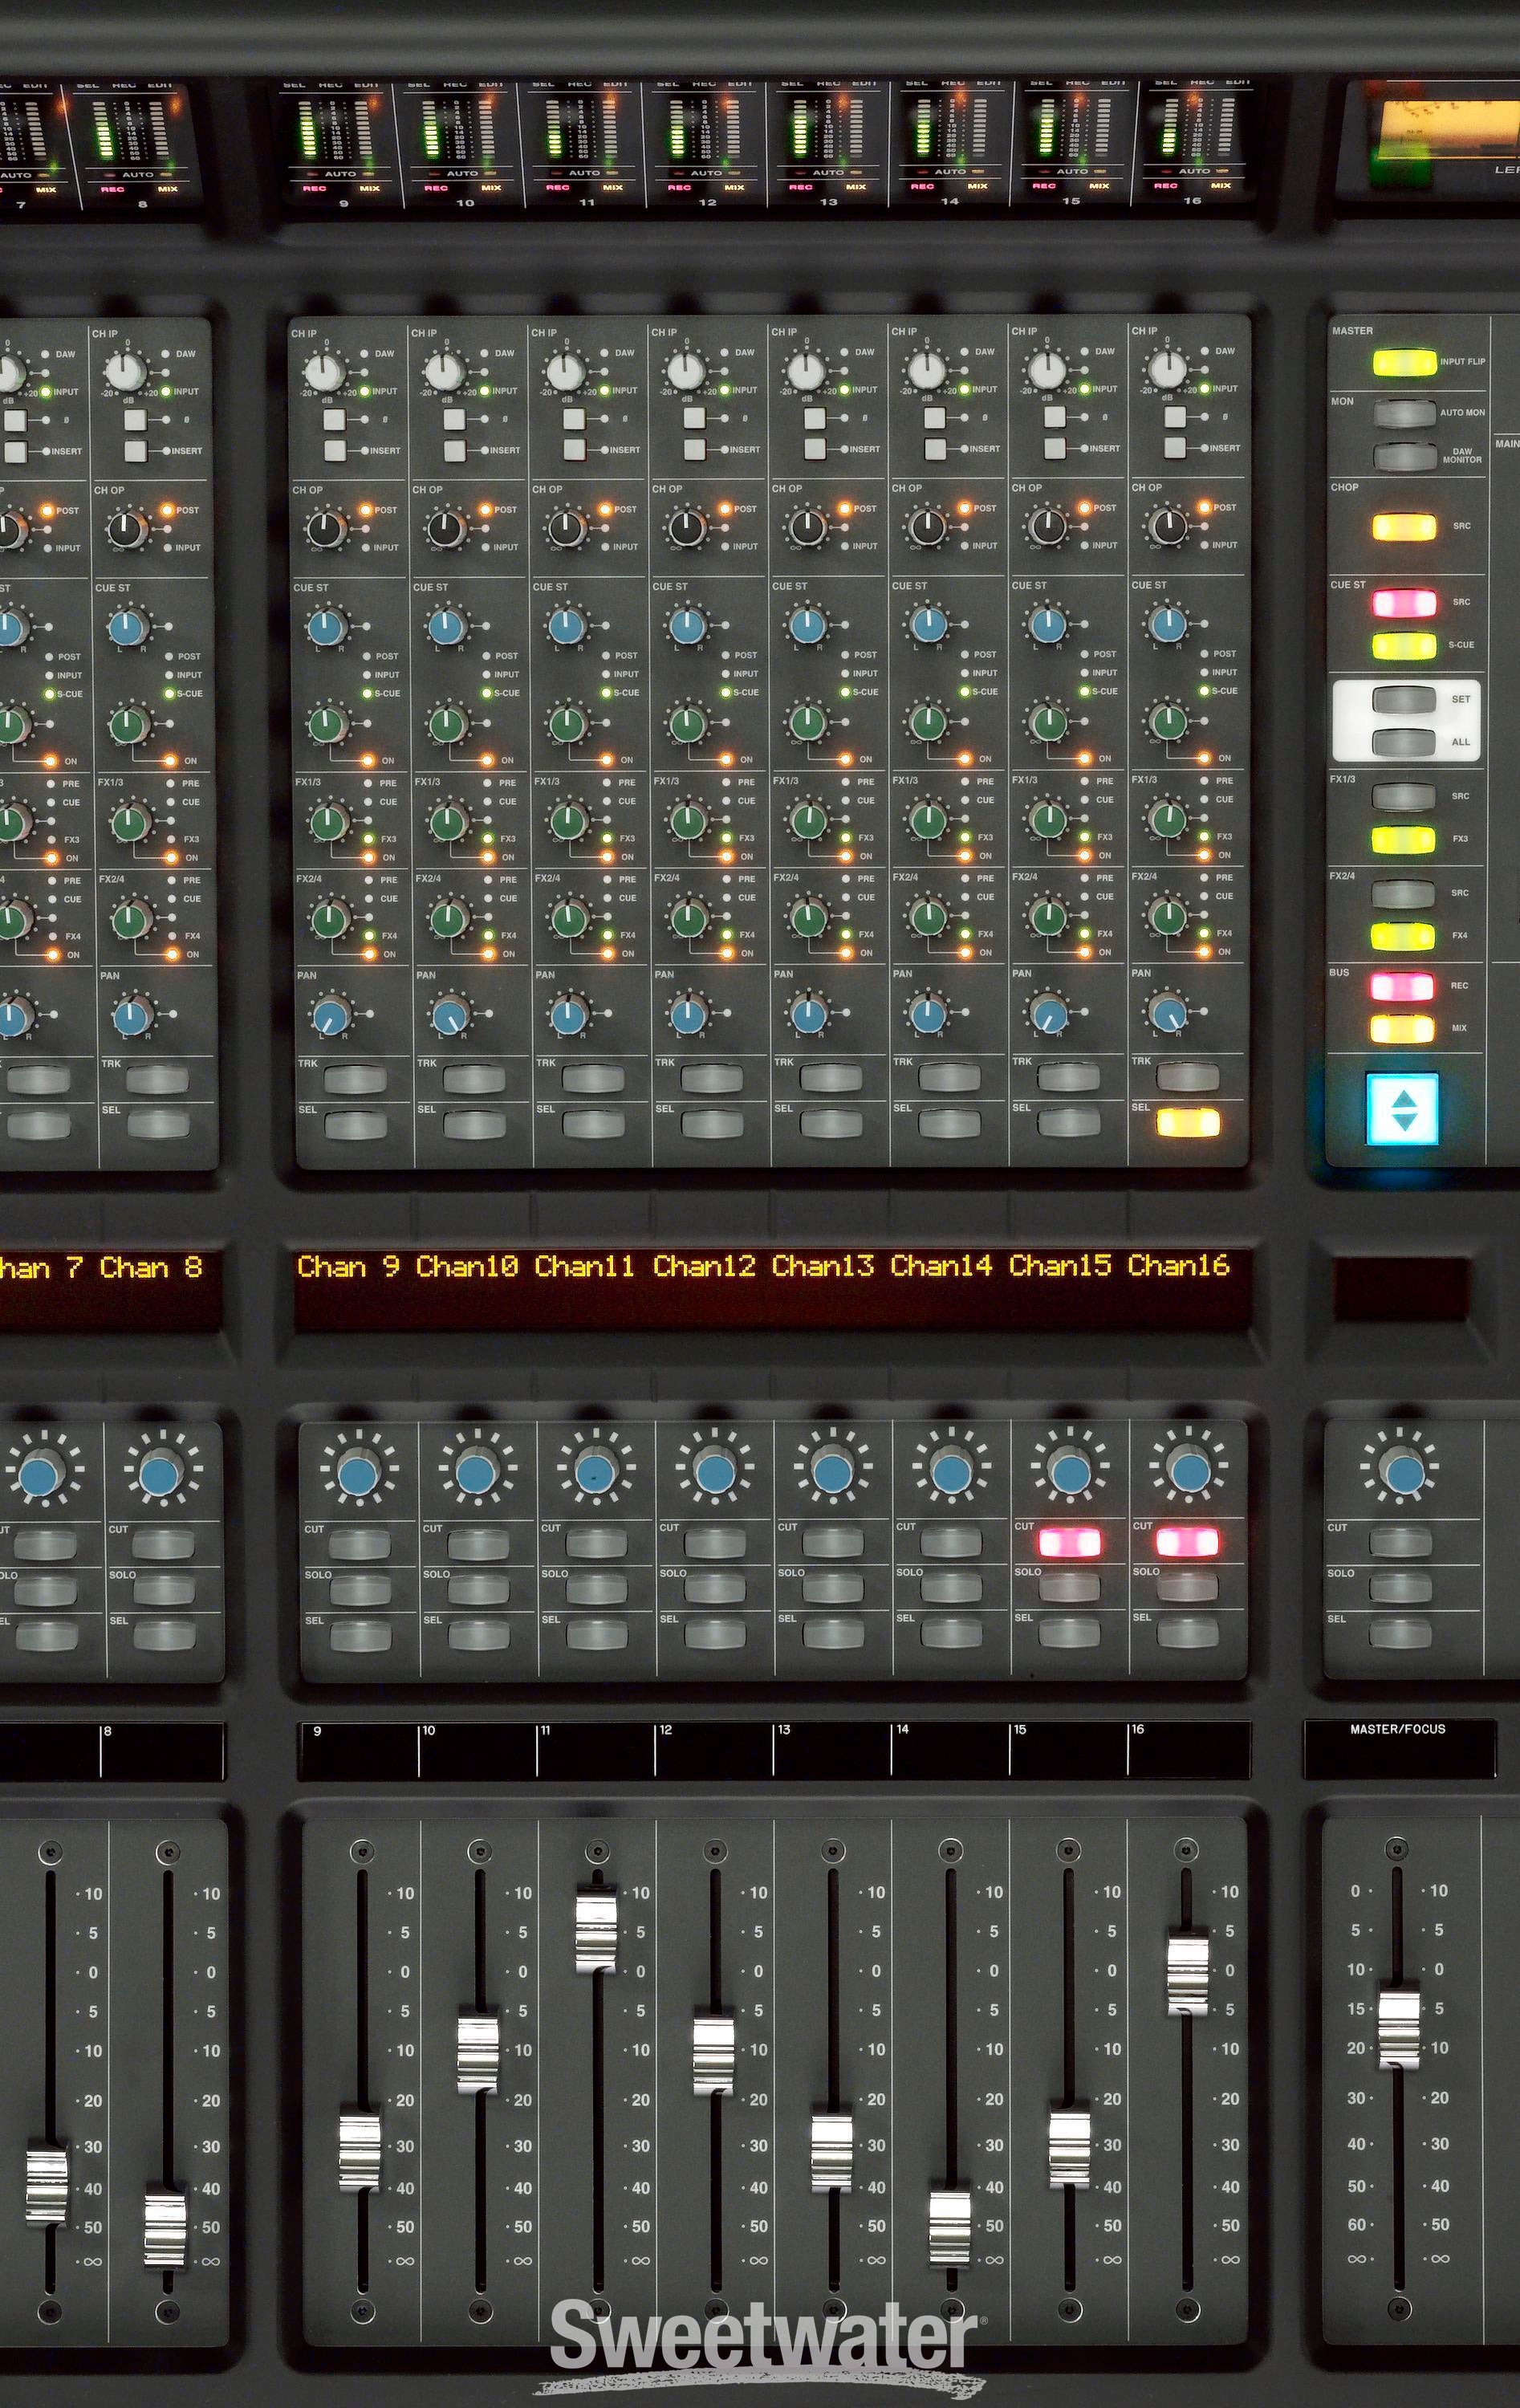Click channel 10's green CUE ST level knob
The image size is (1520, 2408).
[448, 724]
